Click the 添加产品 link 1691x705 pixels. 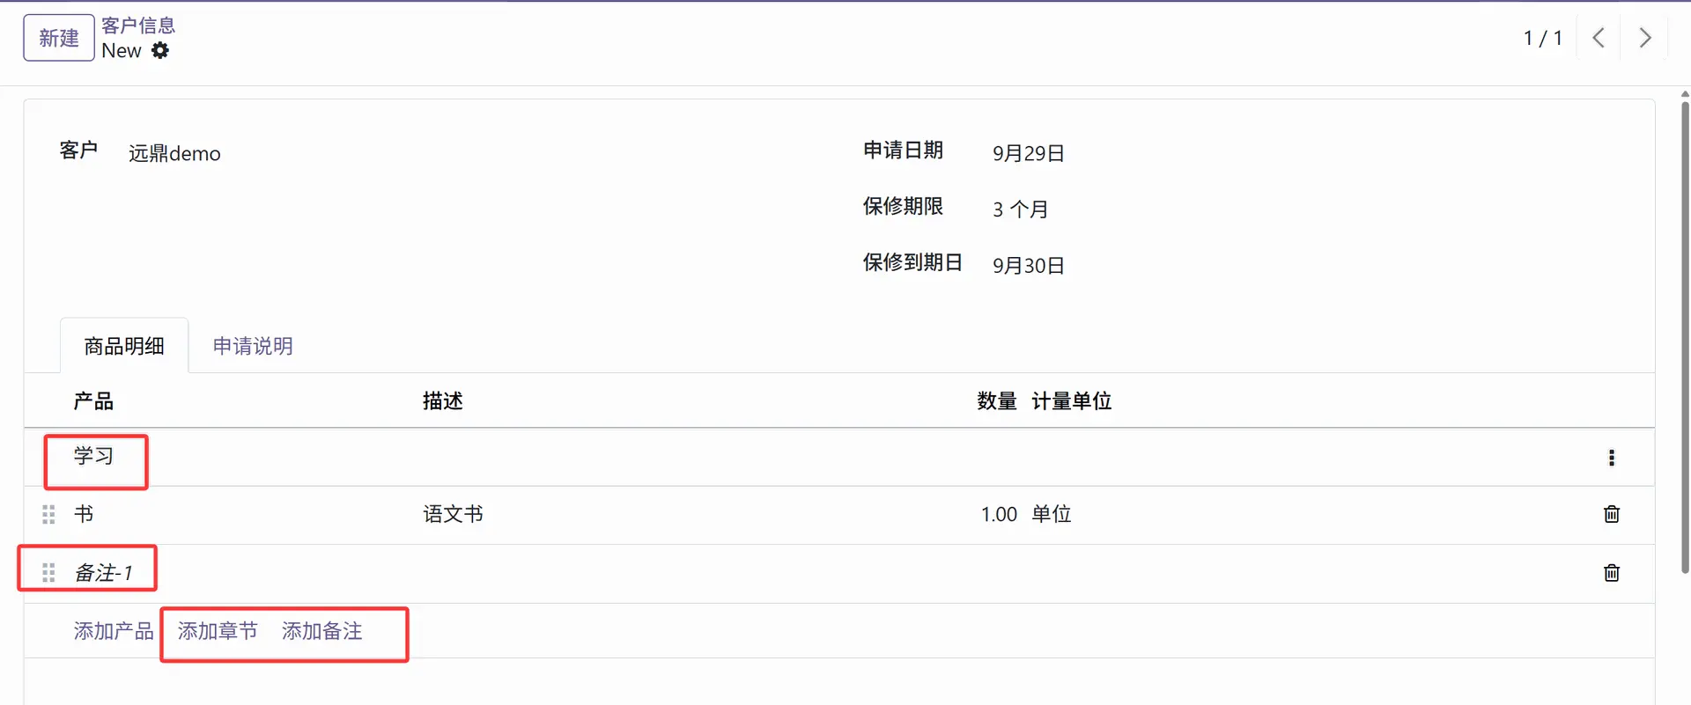[114, 631]
